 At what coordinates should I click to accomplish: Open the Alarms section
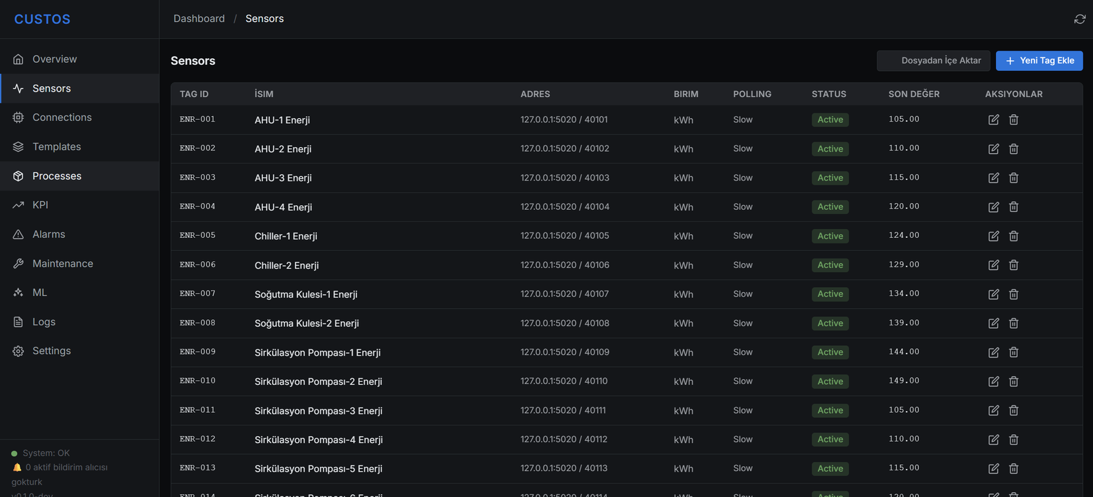click(79, 234)
